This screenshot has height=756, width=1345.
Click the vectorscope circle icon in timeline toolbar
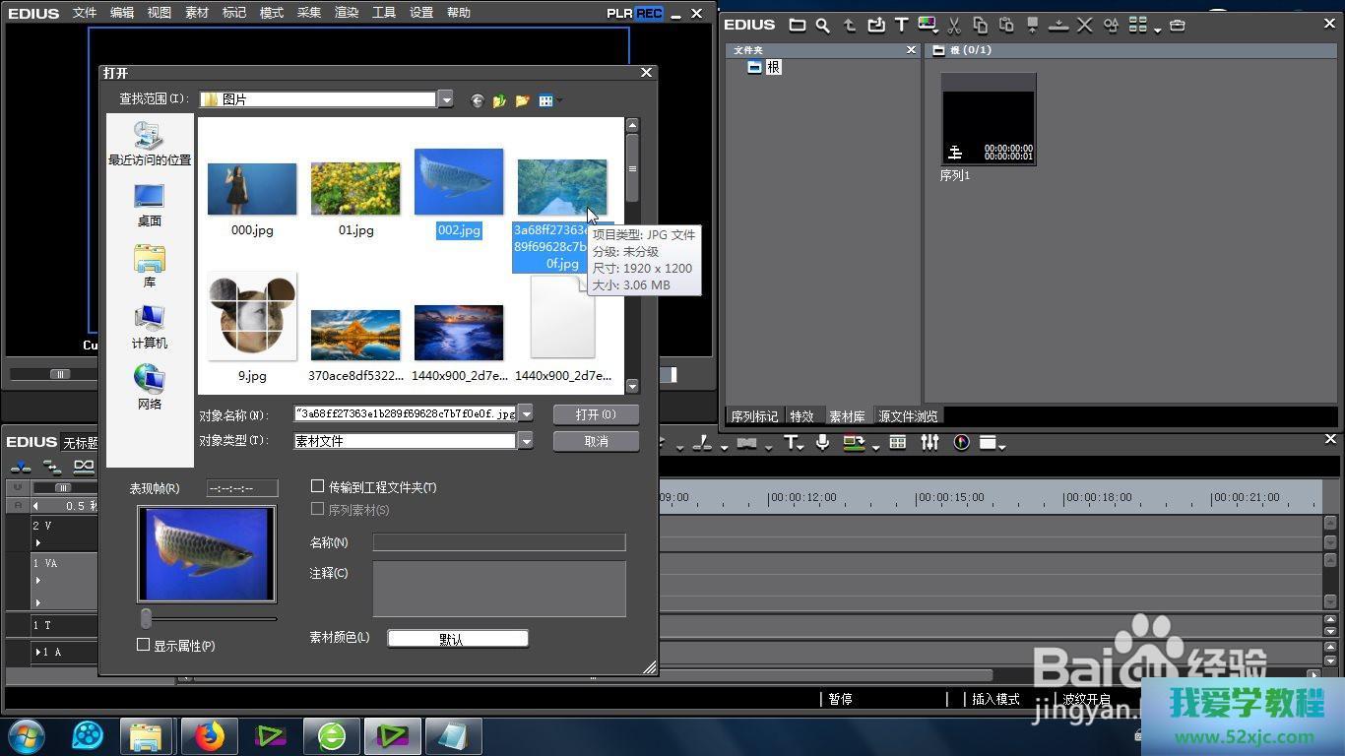point(961,443)
